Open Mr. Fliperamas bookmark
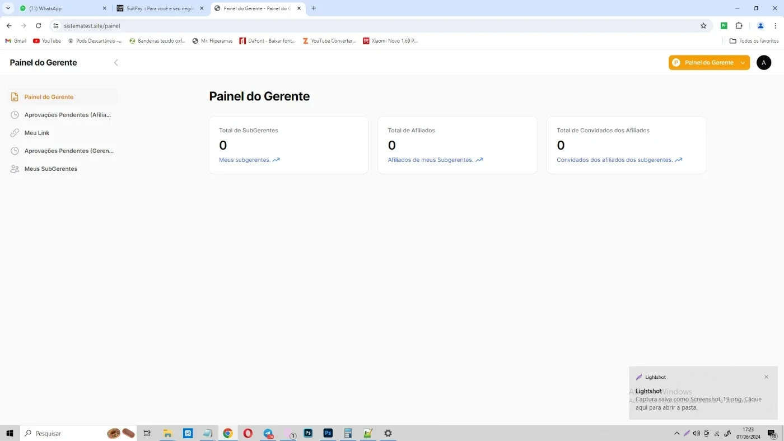 [x=212, y=41]
